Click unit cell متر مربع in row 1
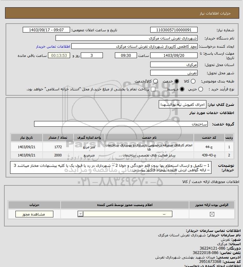Image resolution: width=243 pixels, height=267 pixels. tap(89, 147)
